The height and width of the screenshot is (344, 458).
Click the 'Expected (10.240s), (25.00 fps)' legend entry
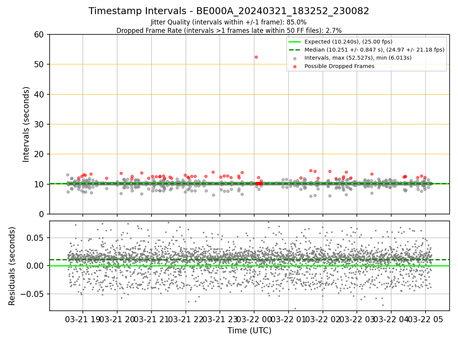[x=348, y=42]
